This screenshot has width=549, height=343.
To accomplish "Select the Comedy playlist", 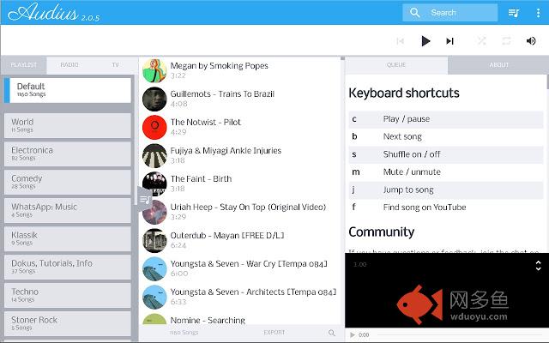I will pos(68,182).
